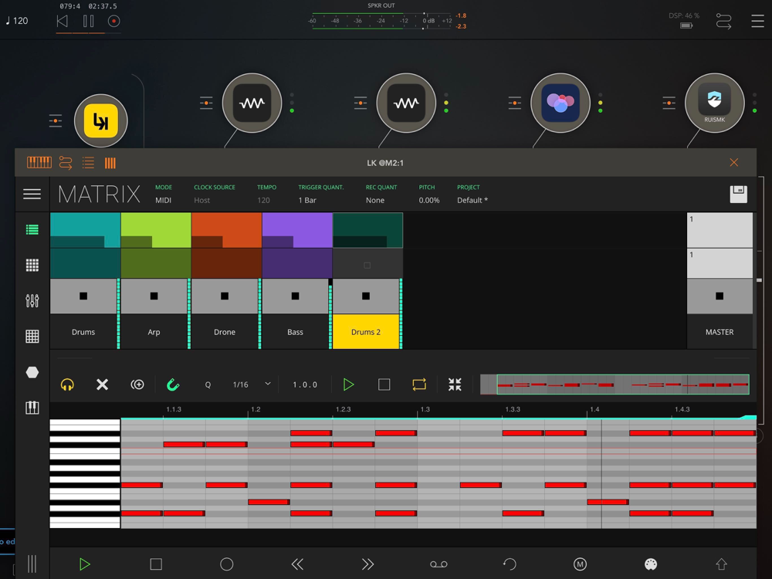Stop the Drone track clip

coord(225,296)
